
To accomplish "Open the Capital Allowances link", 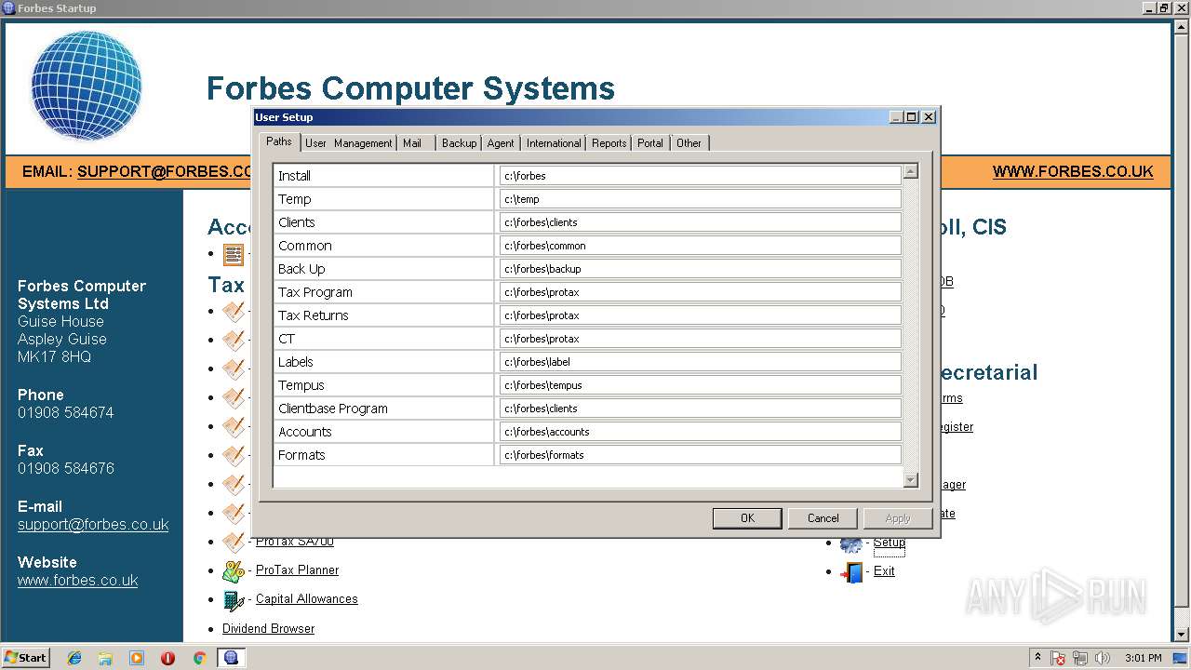I will (306, 599).
